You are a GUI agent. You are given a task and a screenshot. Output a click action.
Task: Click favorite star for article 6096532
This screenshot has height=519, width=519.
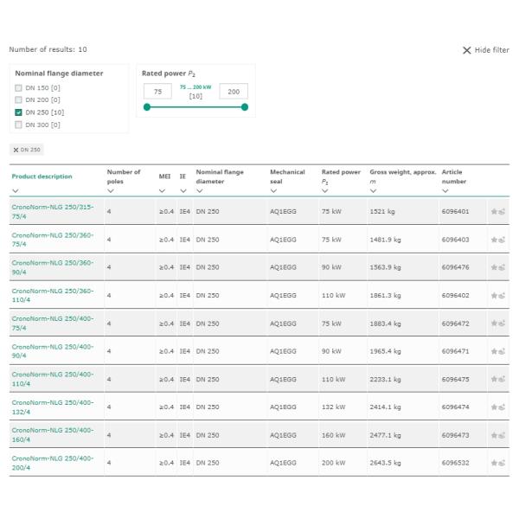pos(495,463)
